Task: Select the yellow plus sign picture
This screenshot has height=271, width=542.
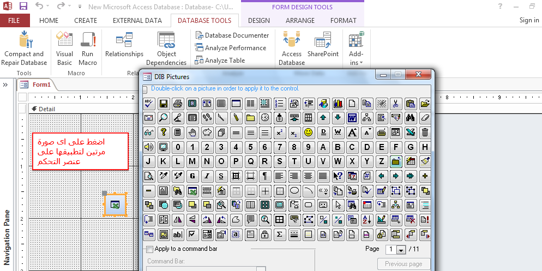Action: pos(425,176)
